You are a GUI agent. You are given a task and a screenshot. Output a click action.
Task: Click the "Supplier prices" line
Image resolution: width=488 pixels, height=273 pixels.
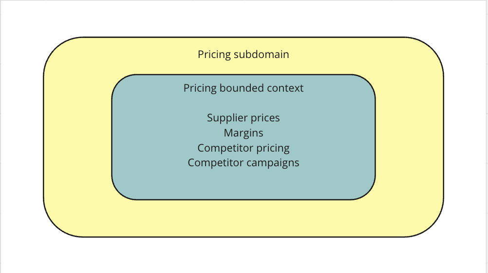pyautogui.click(x=243, y=117)
